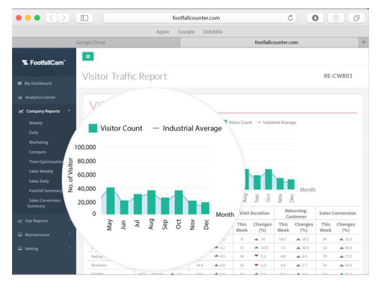
Task: Open a new tab with plus button
Action: point(364,43)
